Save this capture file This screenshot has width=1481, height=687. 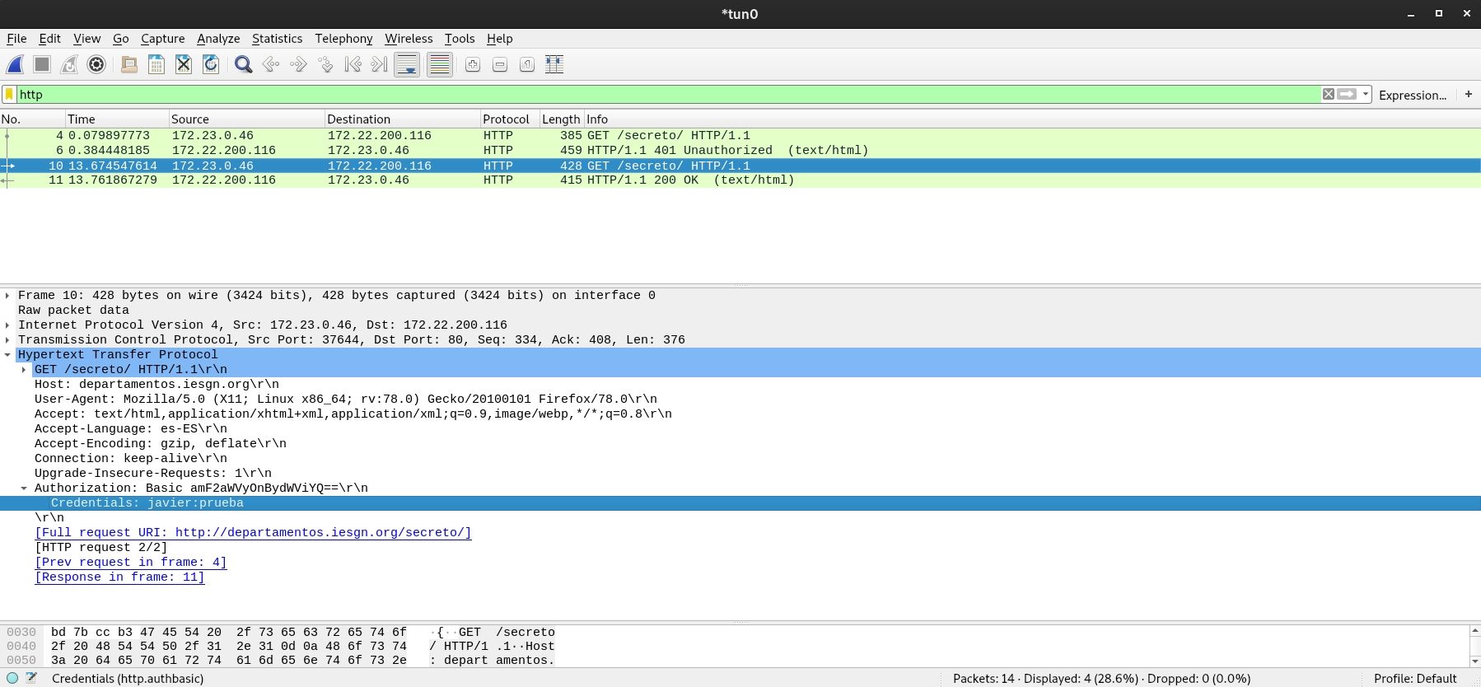click(x=157, y=64)
